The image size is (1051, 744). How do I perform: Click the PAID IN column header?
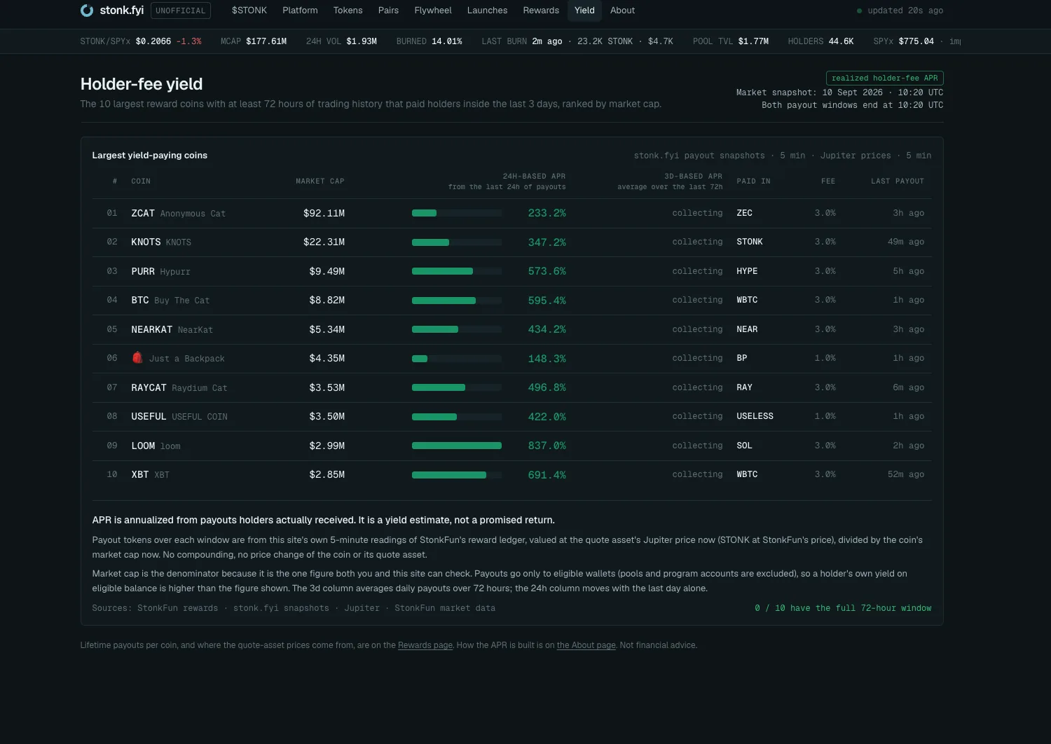pyautogui.click(x=753, y=181)
